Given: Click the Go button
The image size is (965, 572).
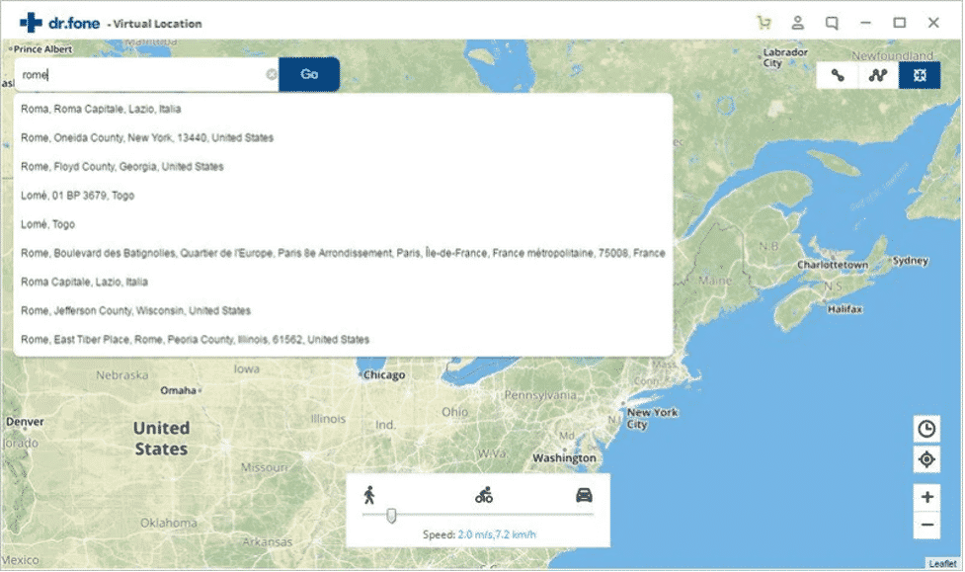Looking at the screenshot, I should coord(309,74).
